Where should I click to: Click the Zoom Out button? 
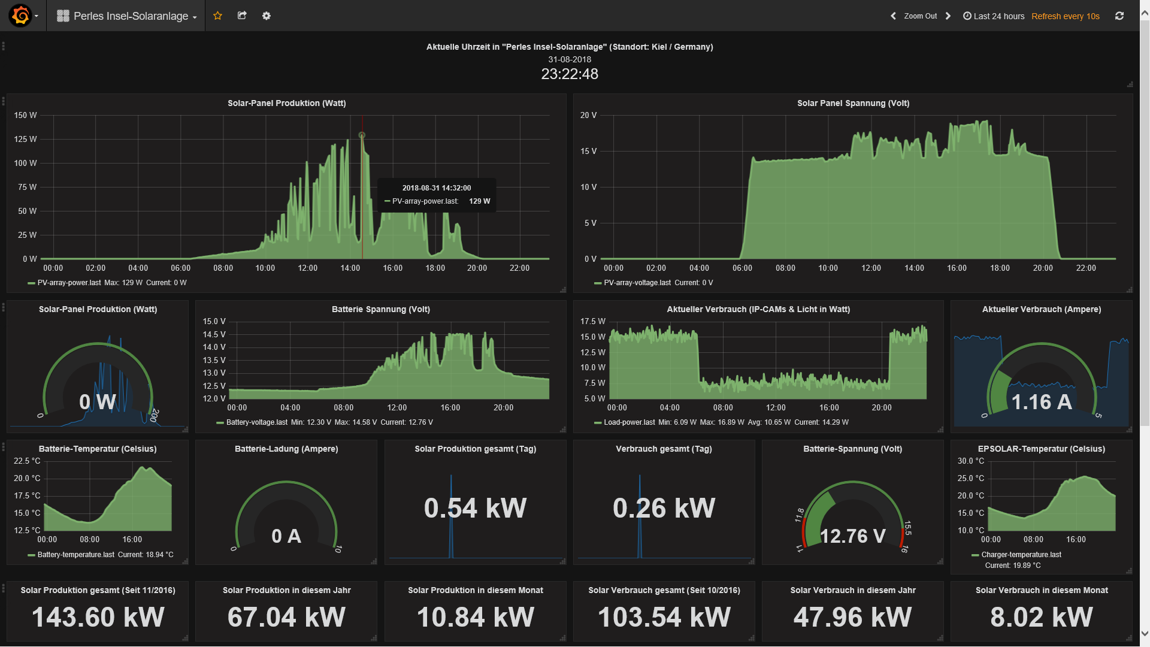tap(920, 16)
